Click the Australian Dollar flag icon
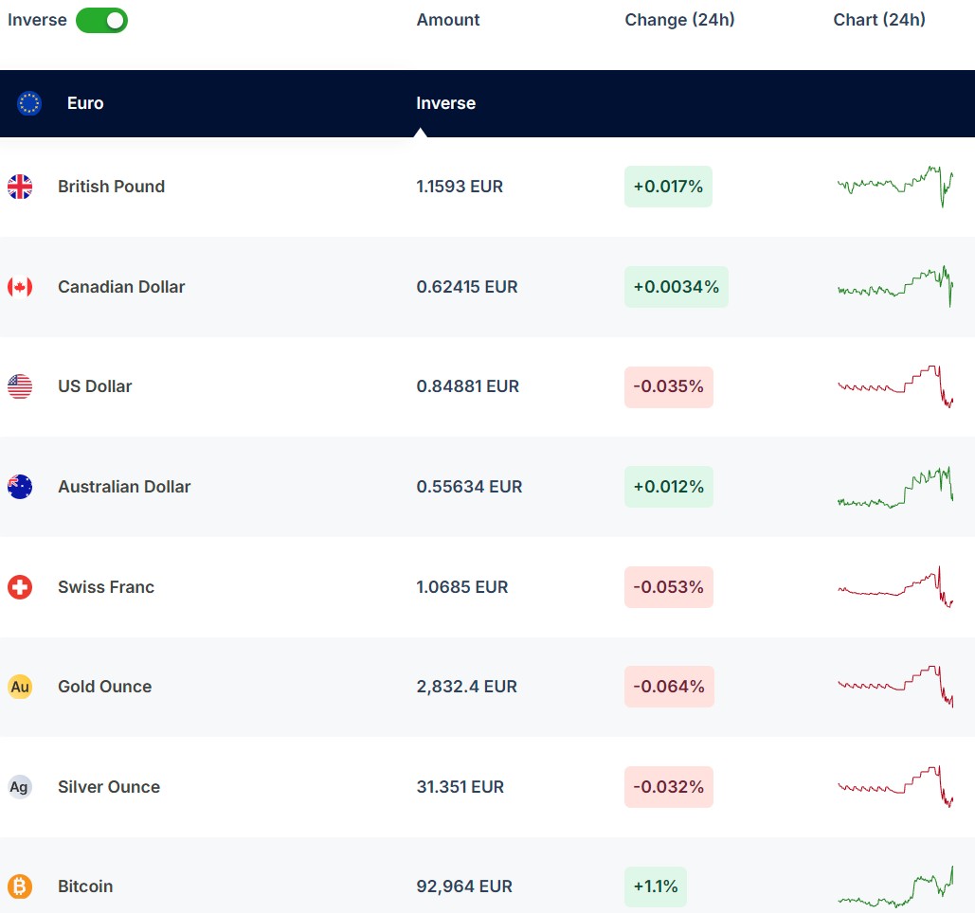The width and height of the screenshot is (975, 913). click(x=20, y=487)
